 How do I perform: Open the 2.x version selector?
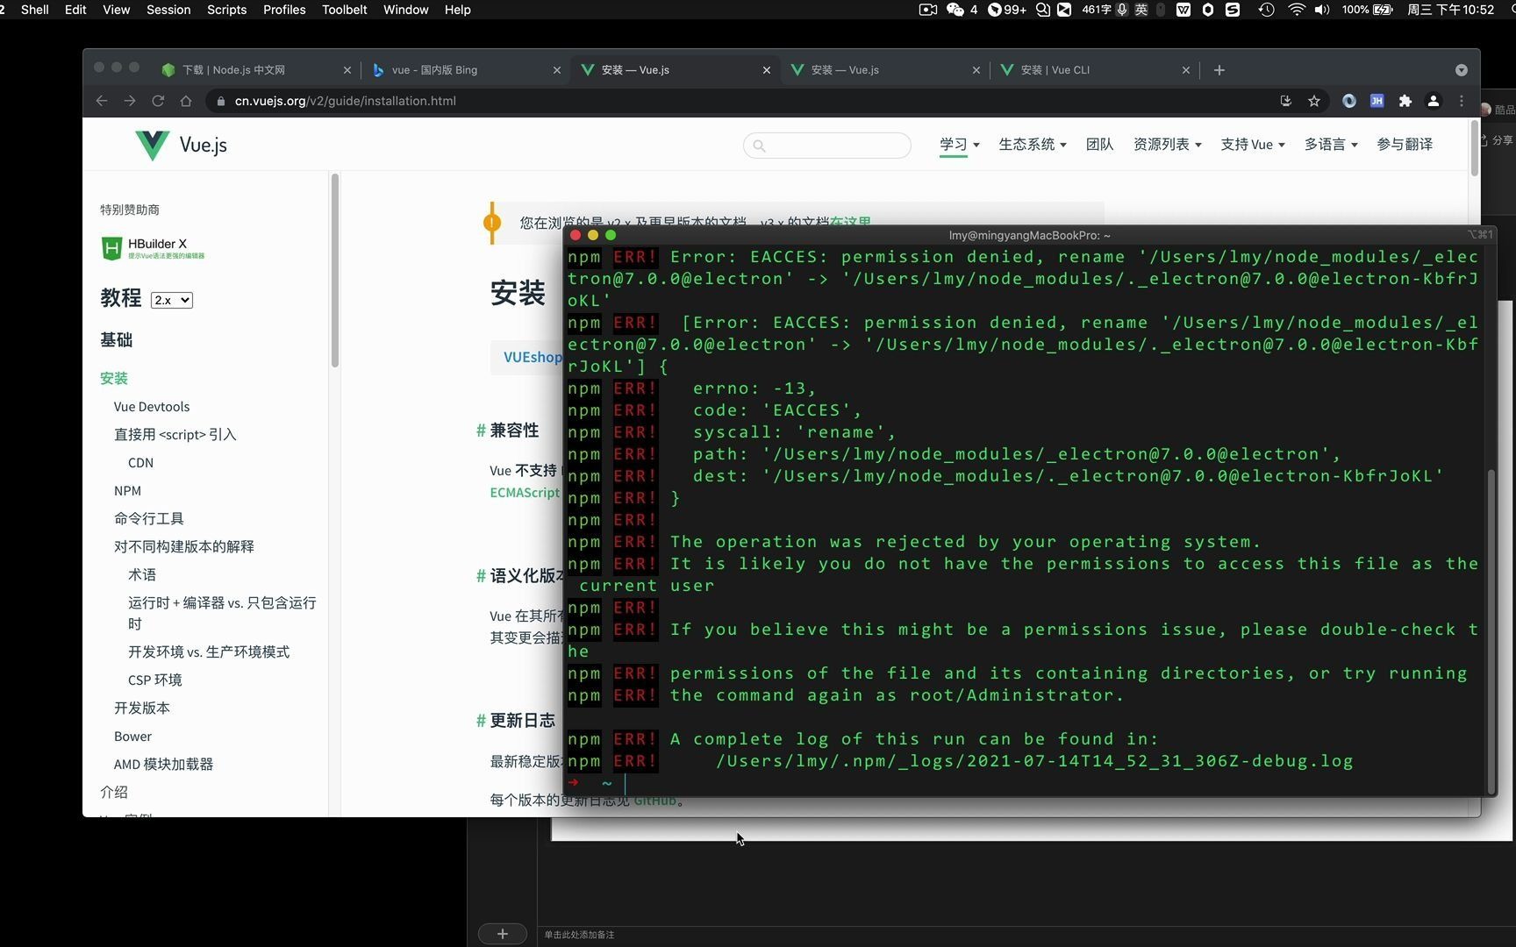click(x=172, y=300)
